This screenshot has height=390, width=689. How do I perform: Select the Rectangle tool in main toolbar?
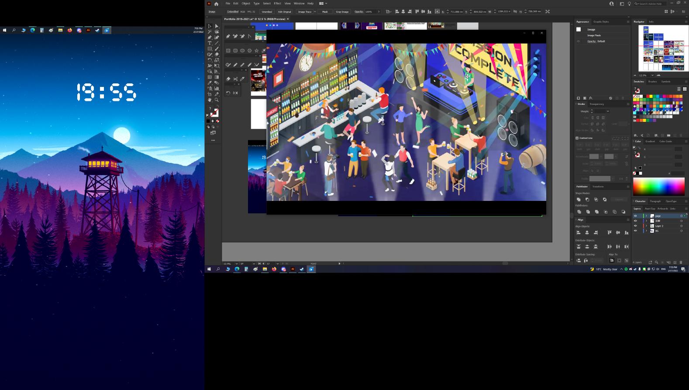click(x=210, y=48)
